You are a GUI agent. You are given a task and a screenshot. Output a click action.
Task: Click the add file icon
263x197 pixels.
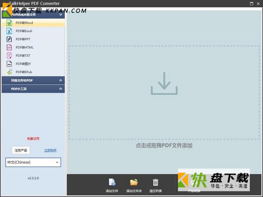pyautogui.click(x=112, y=182)
